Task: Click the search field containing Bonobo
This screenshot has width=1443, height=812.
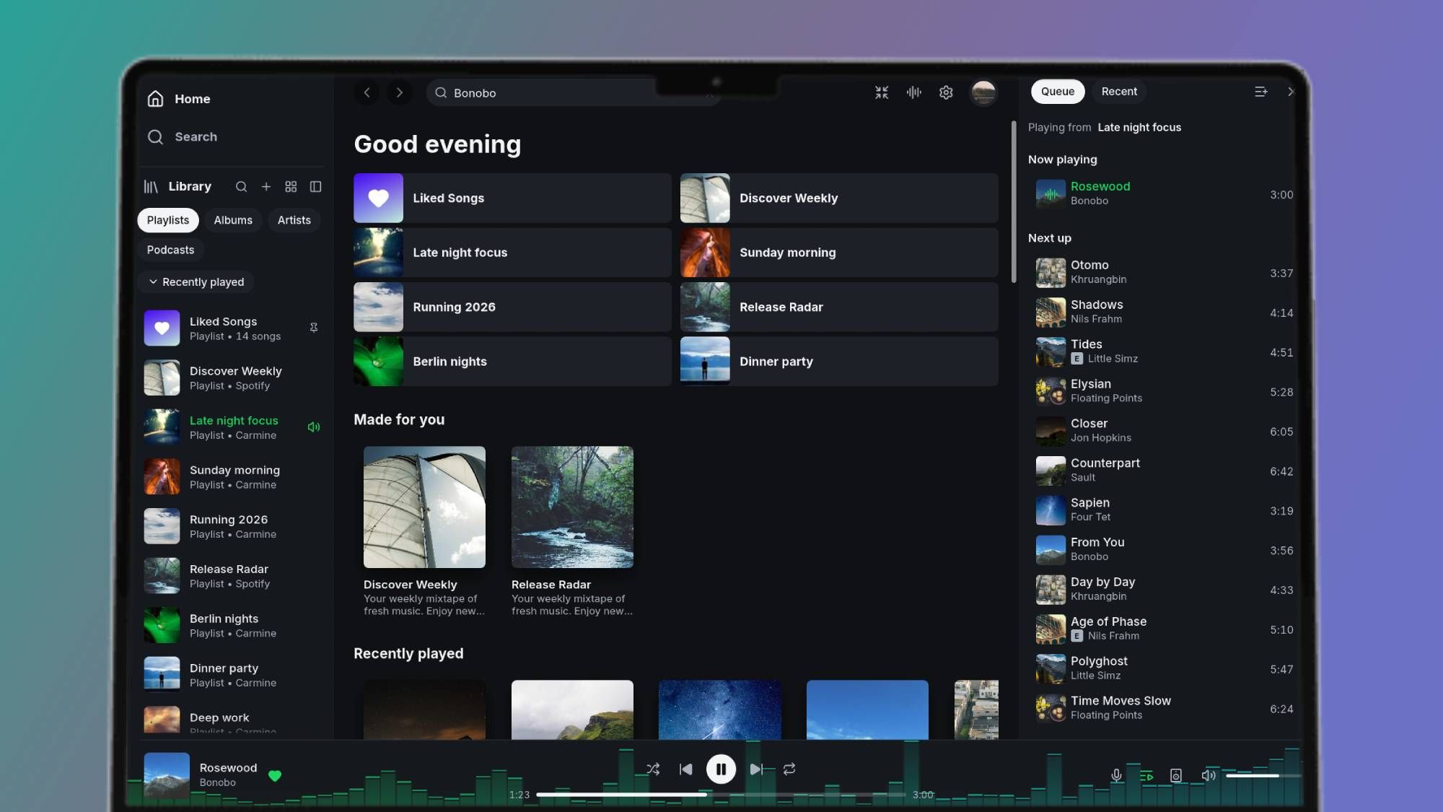Action: click(574, 92)
